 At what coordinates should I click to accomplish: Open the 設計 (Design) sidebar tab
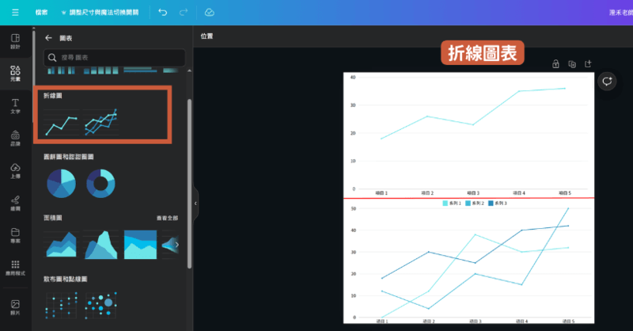[15, 41]
